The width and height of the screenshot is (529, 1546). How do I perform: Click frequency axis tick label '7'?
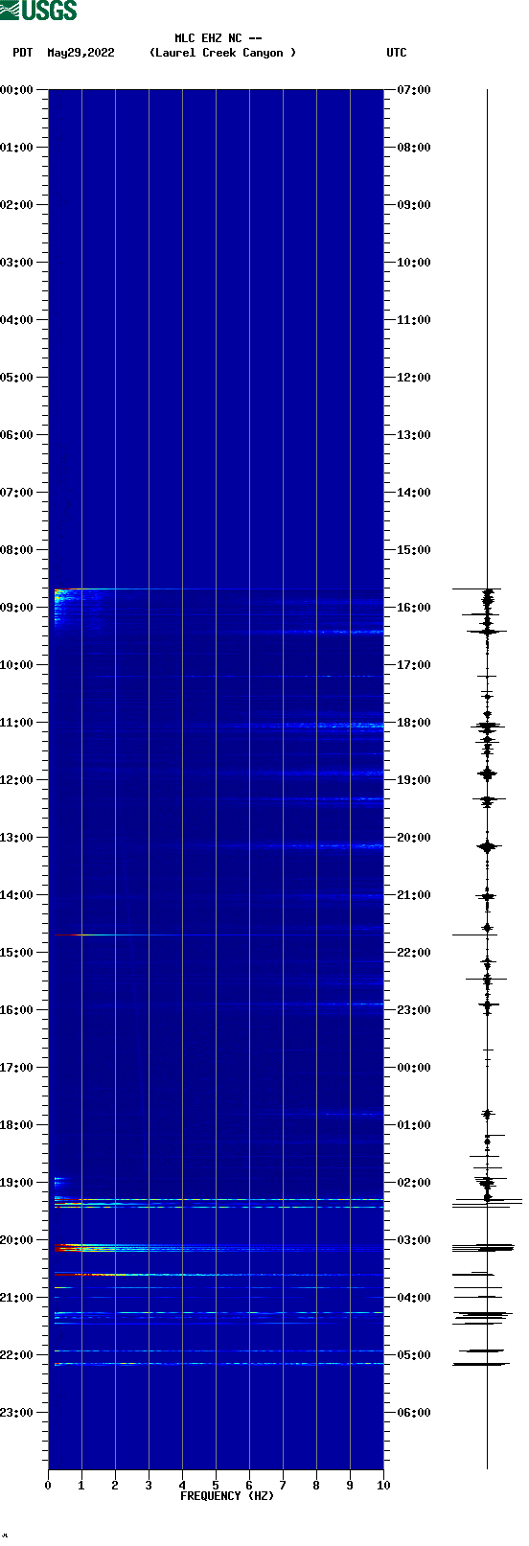point(283,1486)
